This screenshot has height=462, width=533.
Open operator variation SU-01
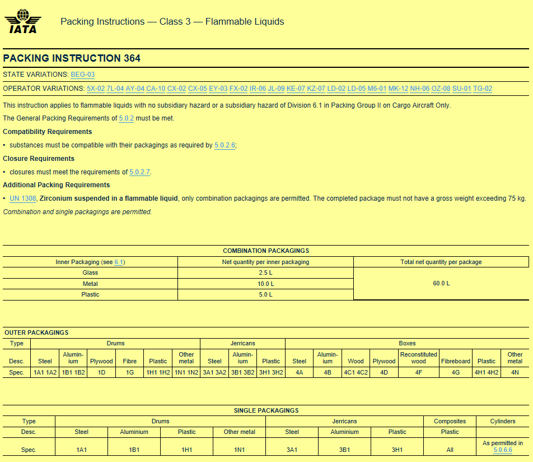461,89
